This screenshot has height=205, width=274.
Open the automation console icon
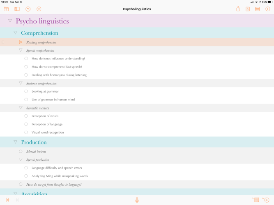point(248,9)
